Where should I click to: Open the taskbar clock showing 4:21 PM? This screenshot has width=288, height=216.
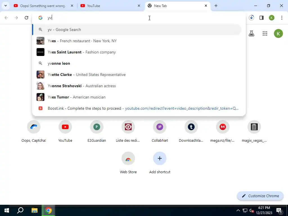(264, 210)
